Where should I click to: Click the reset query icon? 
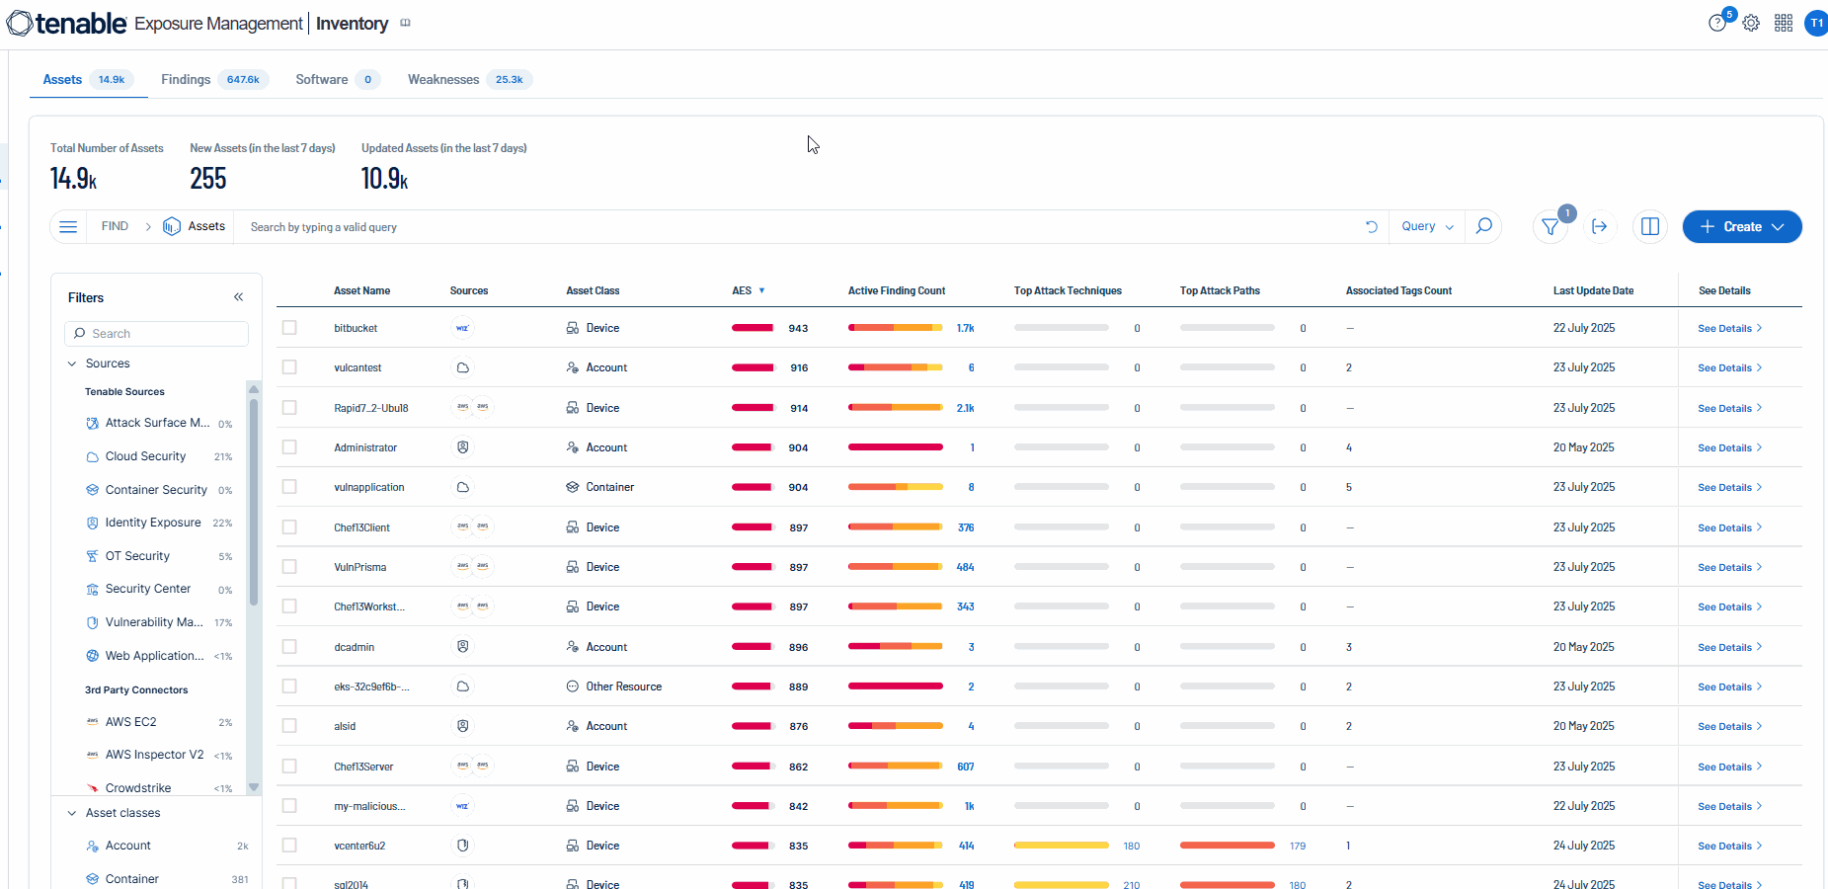coord(1371,226)
